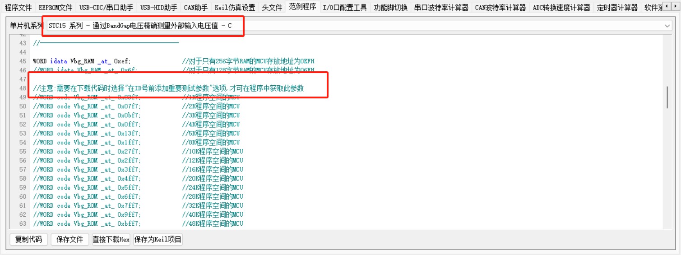Open the 程序文件 tab

tap(18, 7)
